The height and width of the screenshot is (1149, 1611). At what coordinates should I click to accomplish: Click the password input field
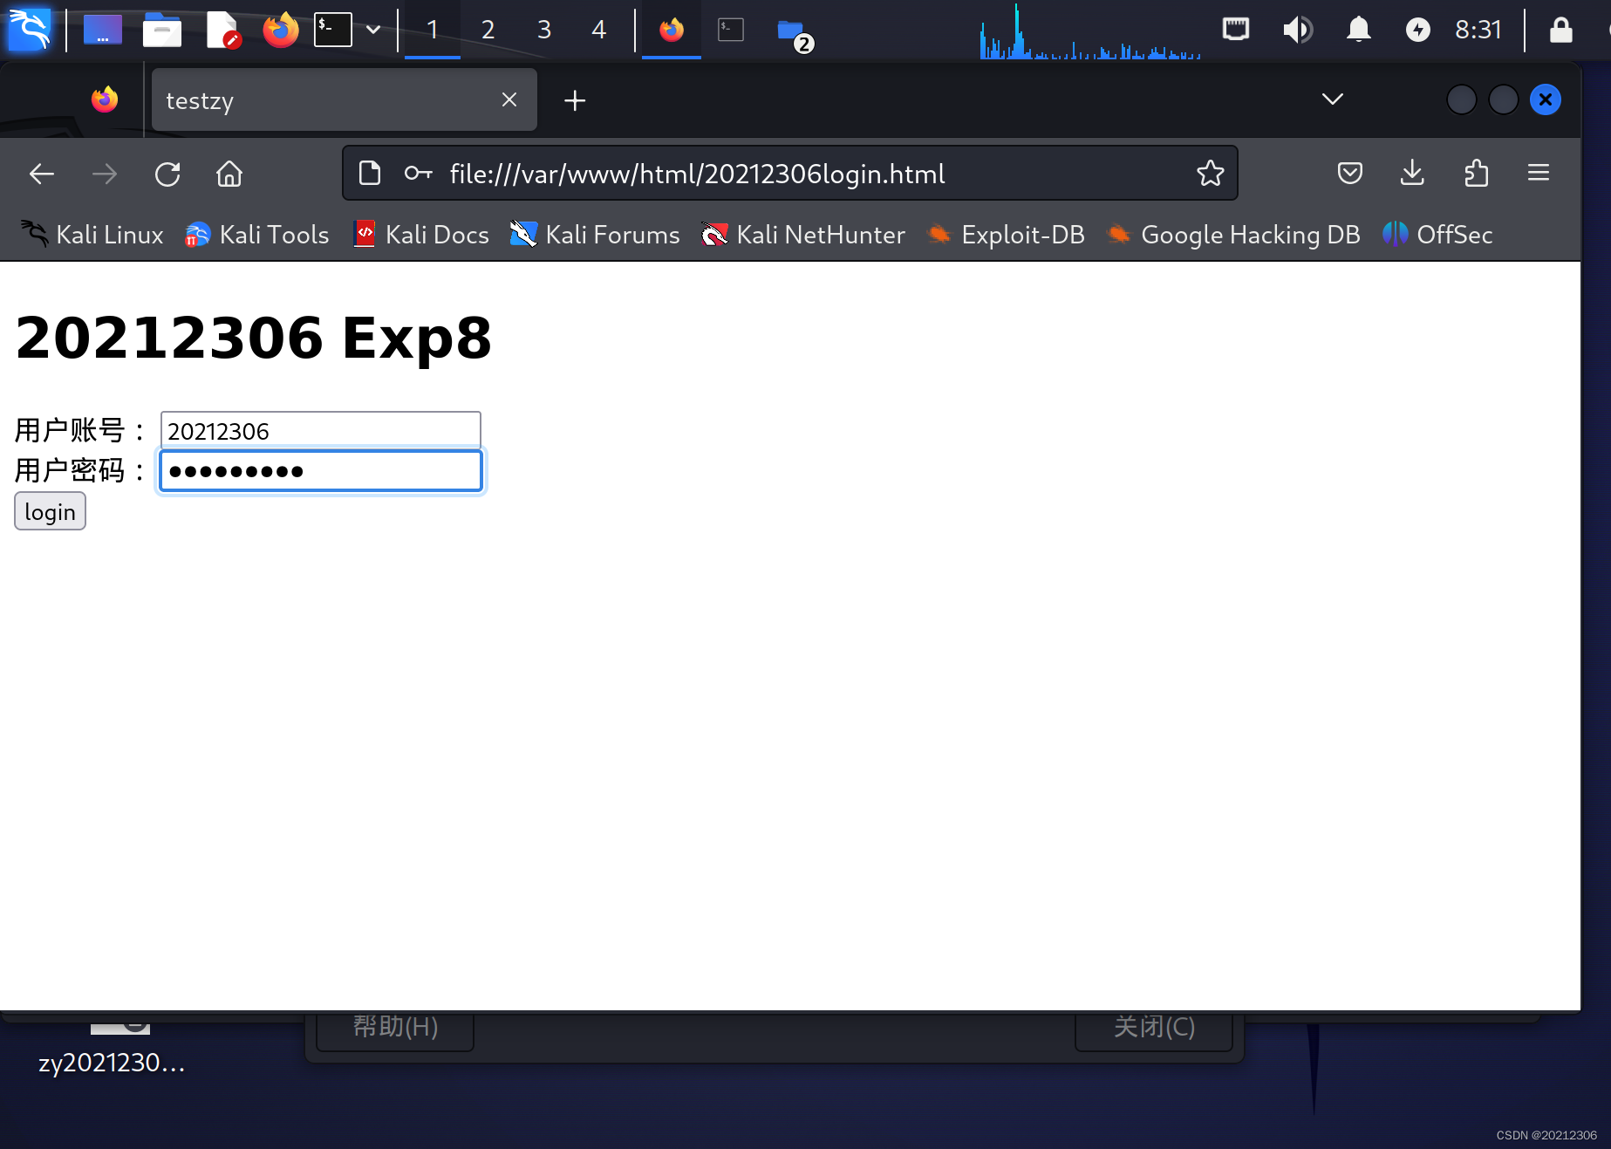point(320,471)
